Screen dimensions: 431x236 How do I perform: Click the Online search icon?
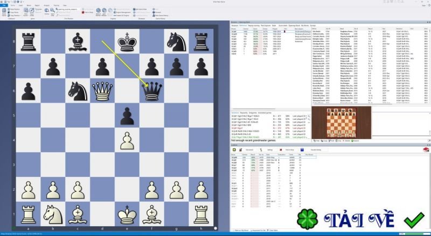click(46, 11)
